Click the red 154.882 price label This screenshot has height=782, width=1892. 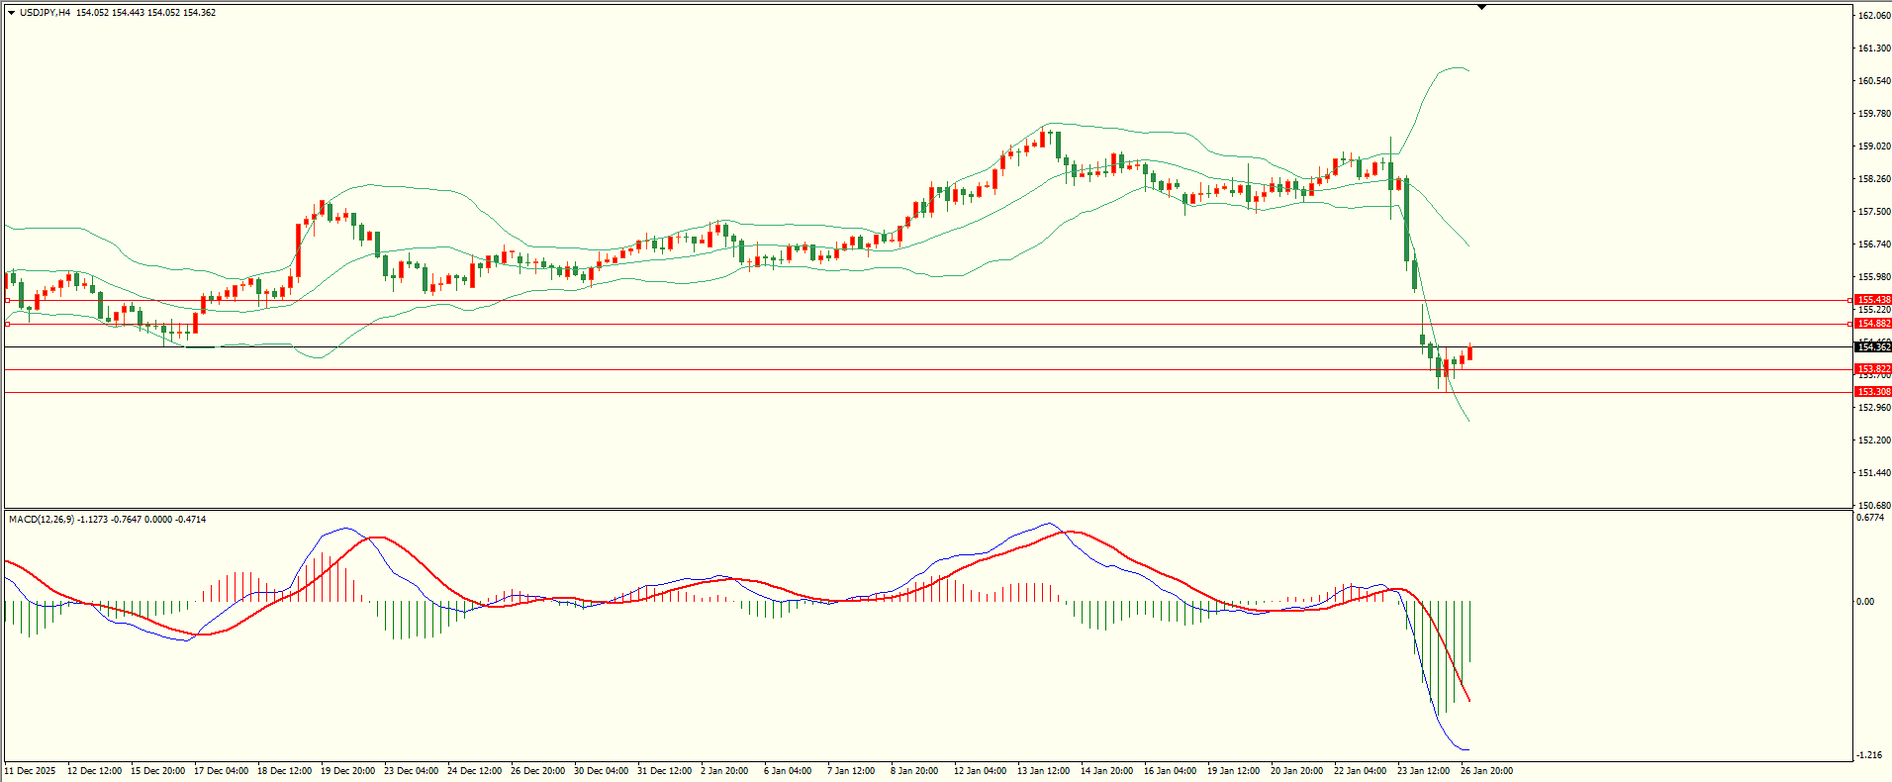(x=1872, y=324)
